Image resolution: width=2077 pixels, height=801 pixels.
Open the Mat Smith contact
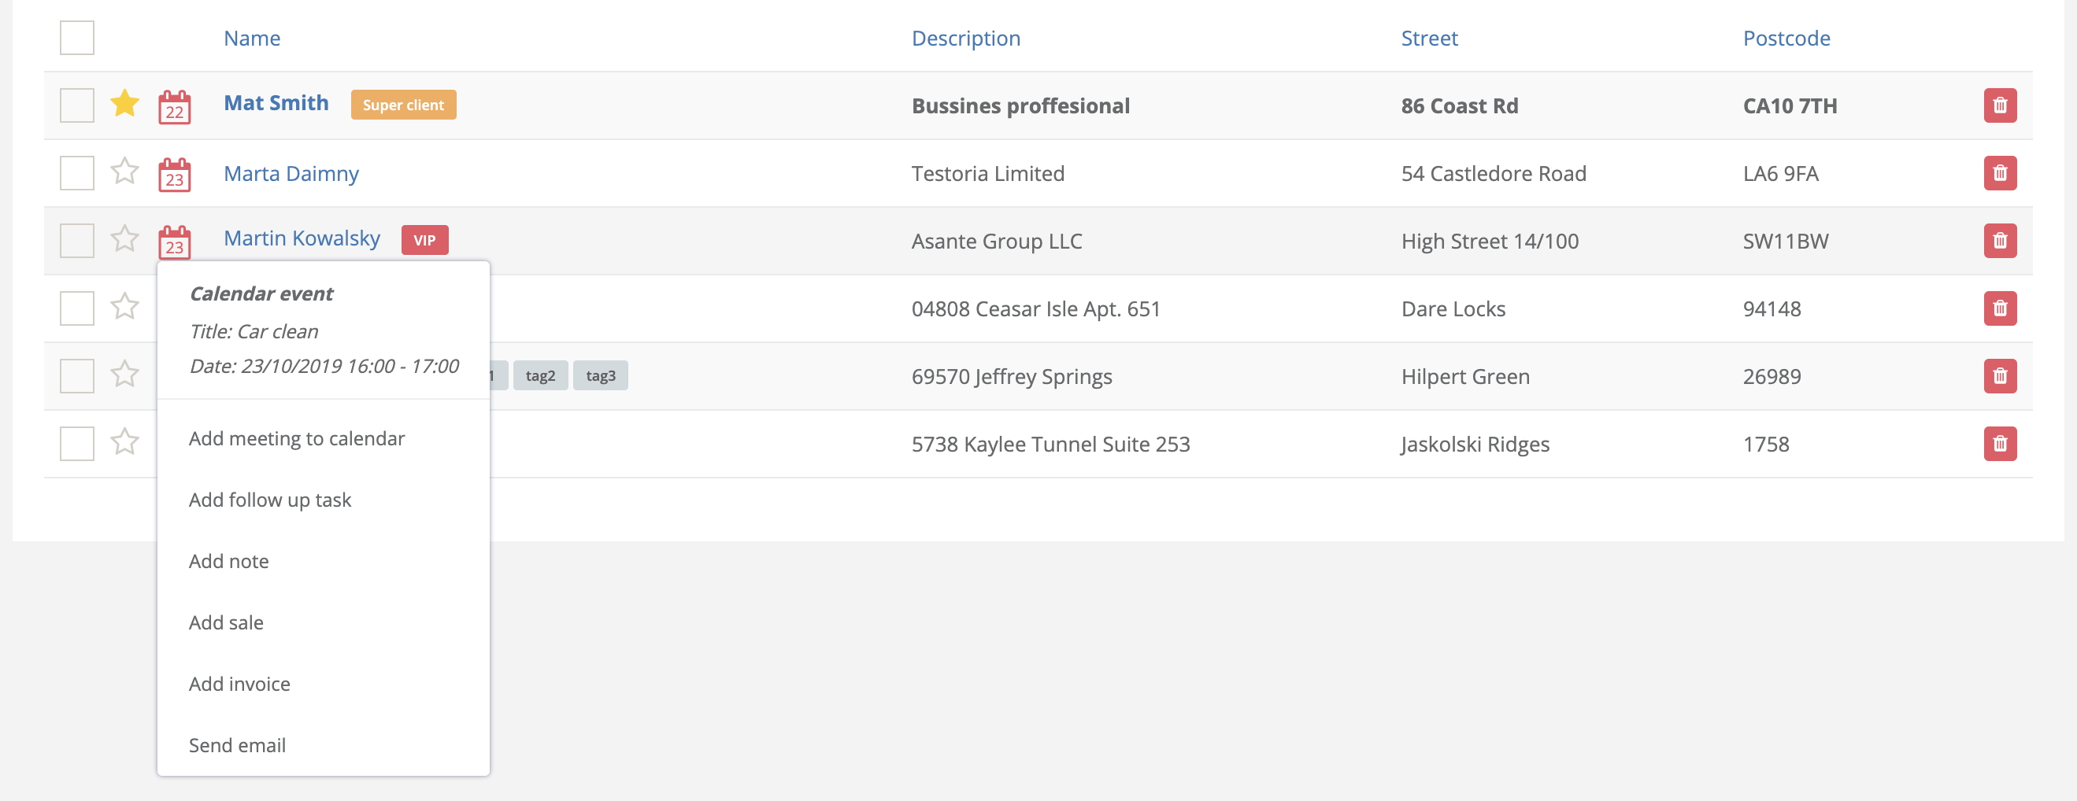pos(276,103)
